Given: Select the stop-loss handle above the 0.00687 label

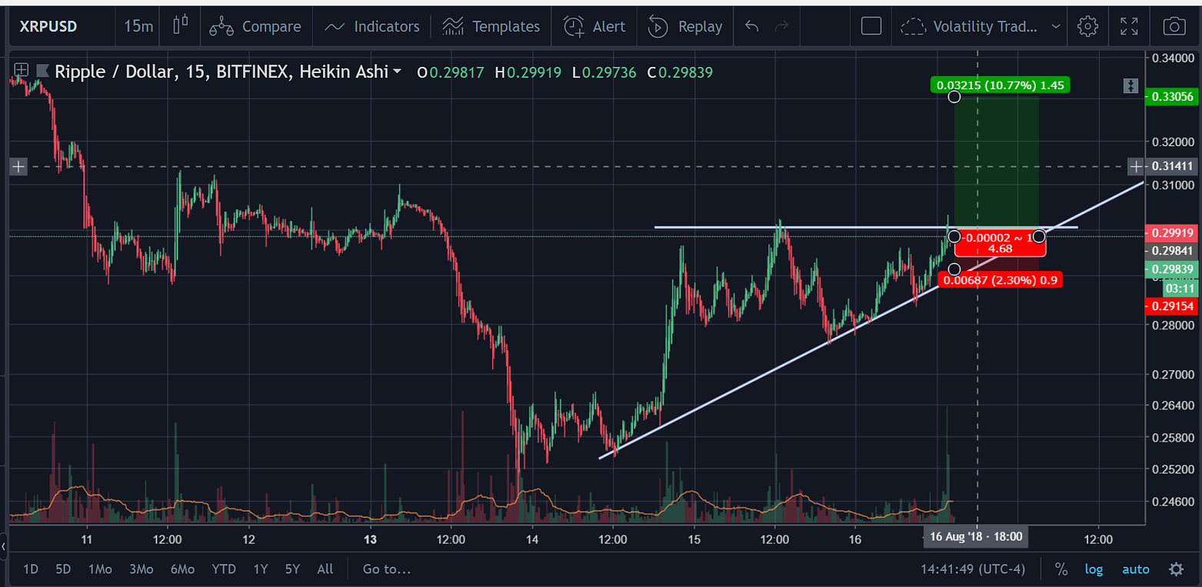Looking at the screenshot, I should click(954, 268).
